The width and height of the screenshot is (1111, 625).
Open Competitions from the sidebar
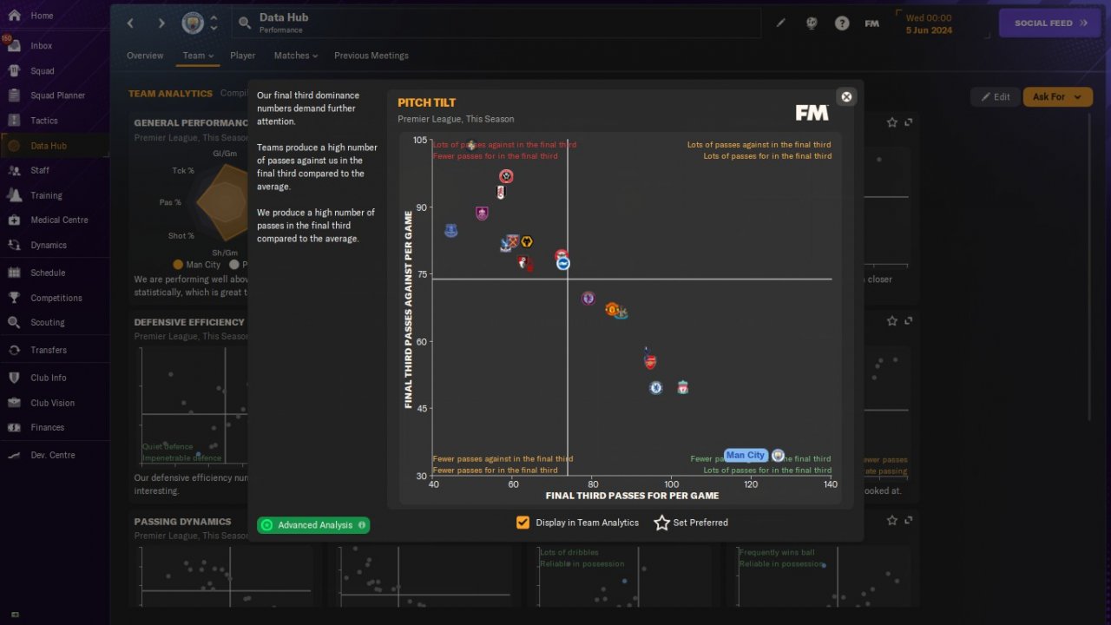pos(56,298)
